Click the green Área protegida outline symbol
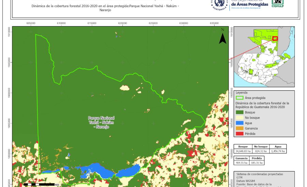Viewport: 307px width, 187px height. [239, 98]
